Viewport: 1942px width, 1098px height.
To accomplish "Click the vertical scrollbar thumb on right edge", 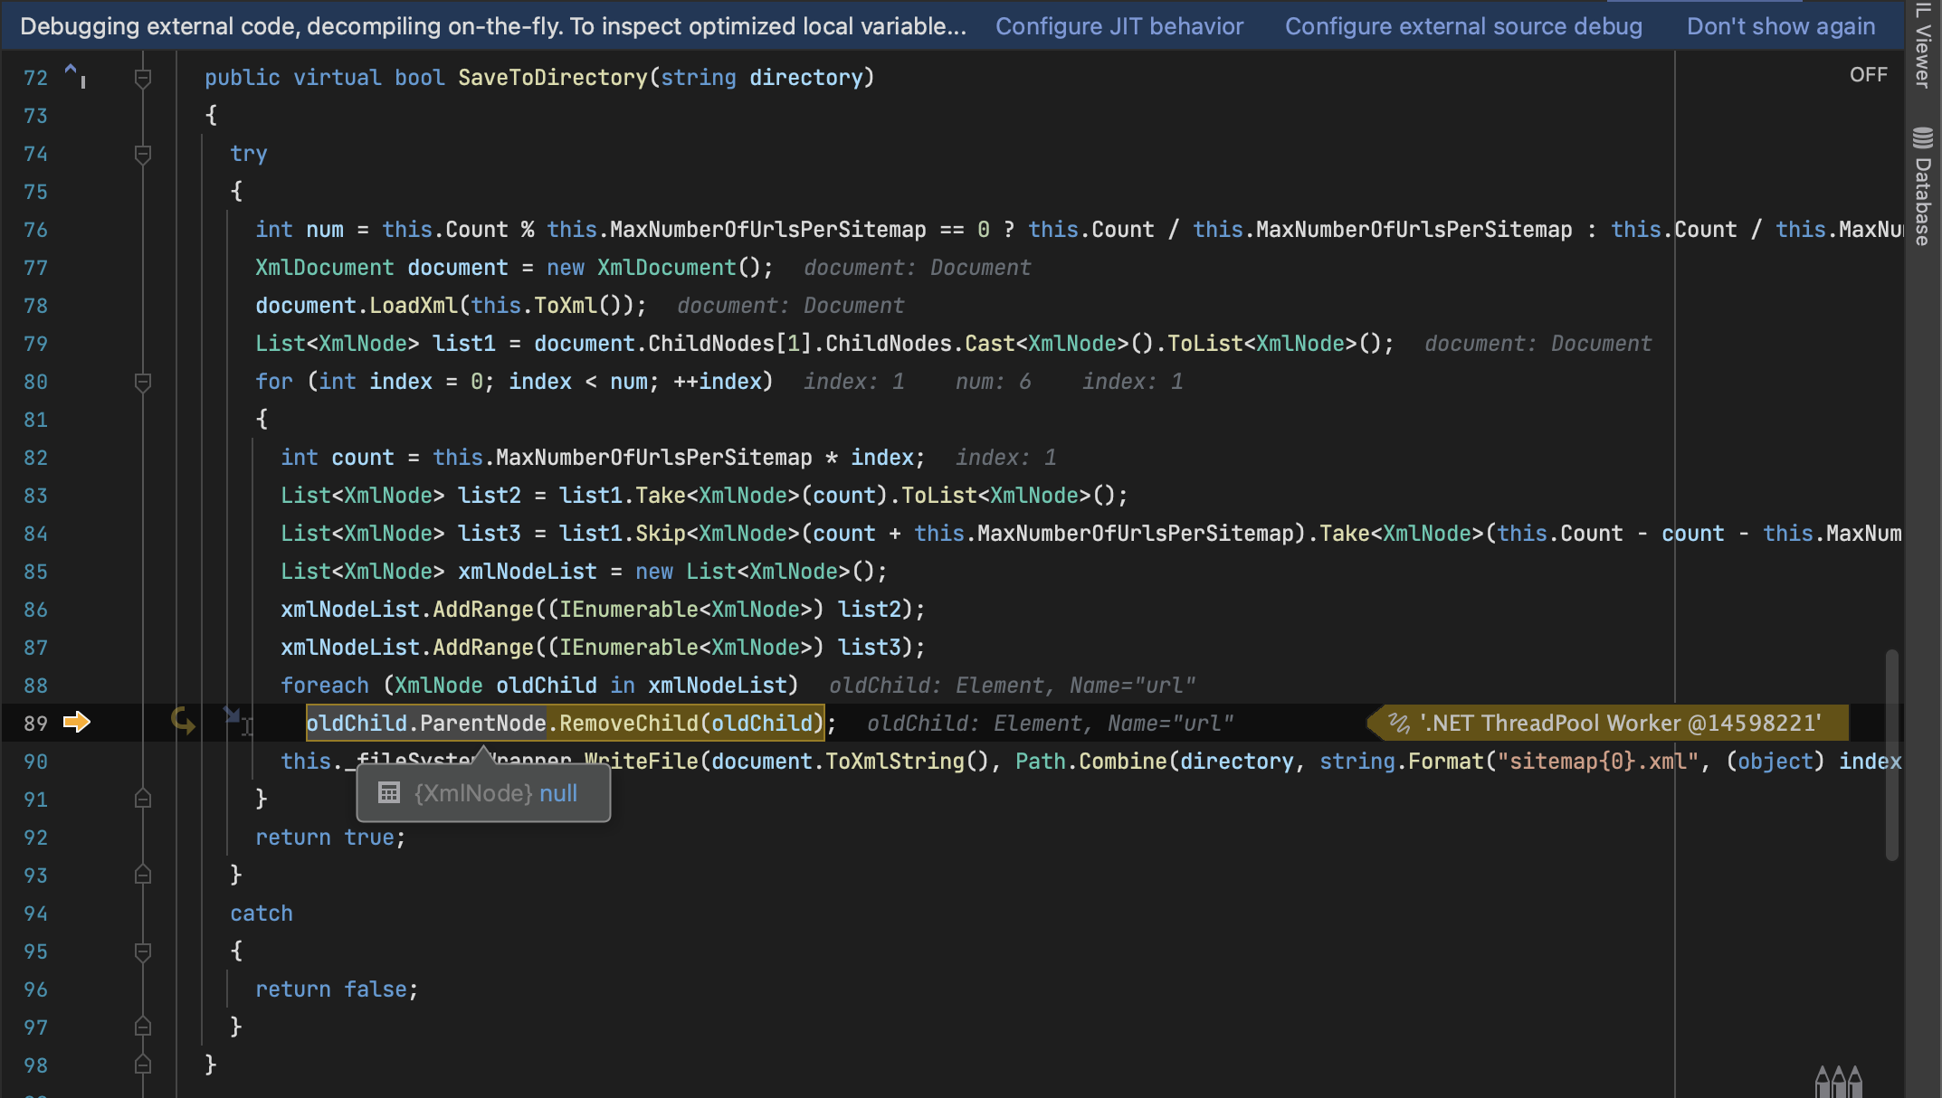I will (x=1891, y=755).
